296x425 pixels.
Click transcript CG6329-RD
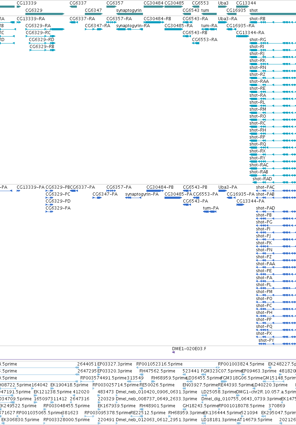42,40
